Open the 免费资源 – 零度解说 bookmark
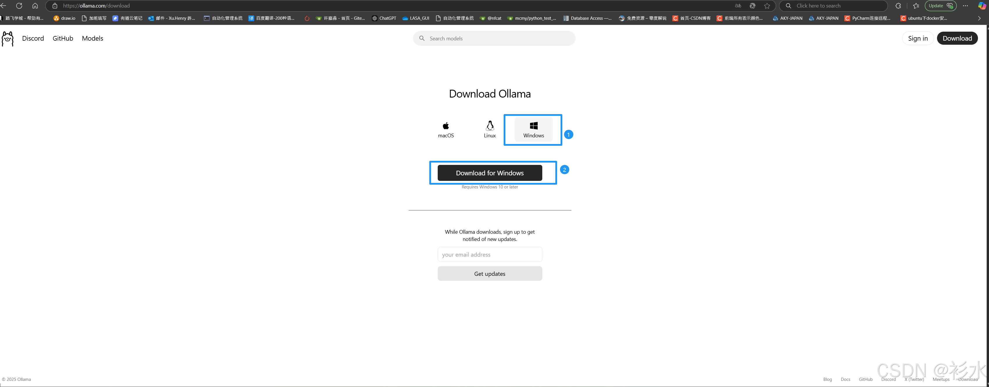The height and width of the screenshot is (387, 989). tap(642, 18)
